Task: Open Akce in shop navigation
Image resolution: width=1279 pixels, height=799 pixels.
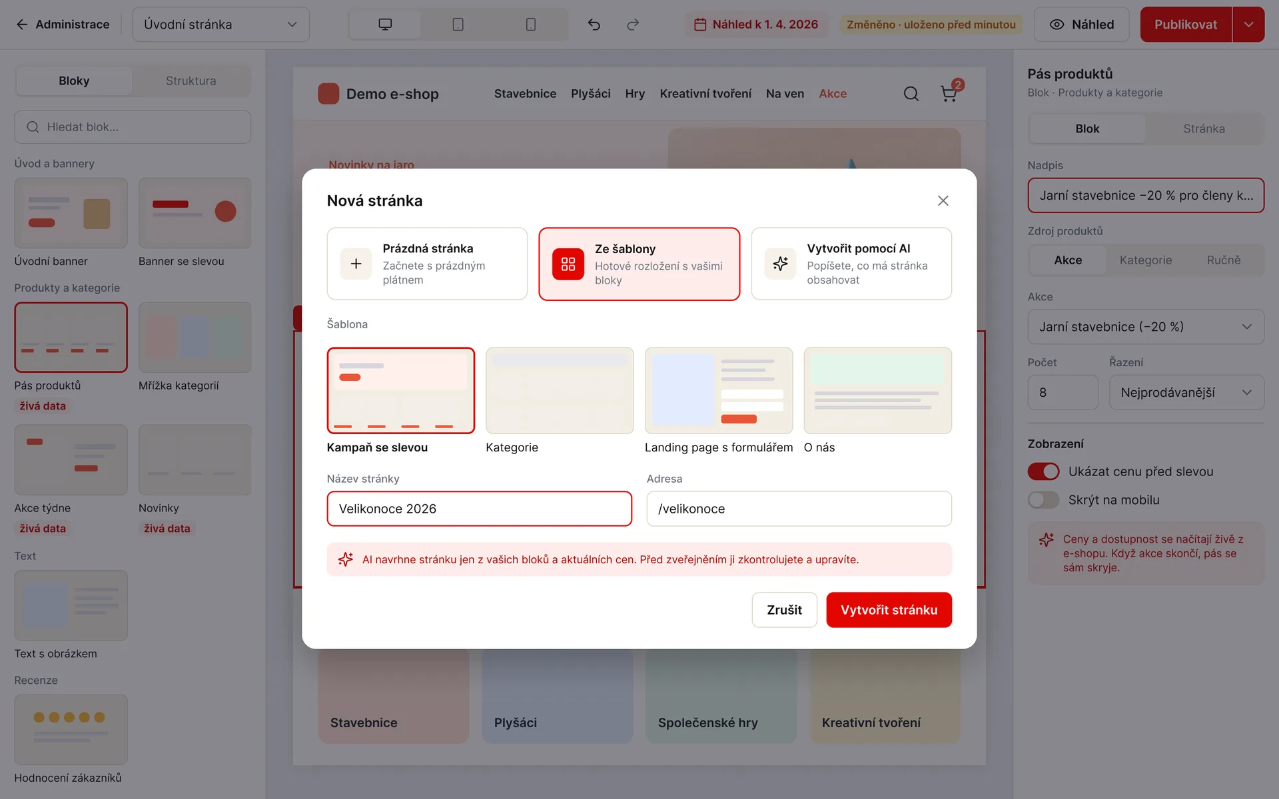Action: point(833,94)
